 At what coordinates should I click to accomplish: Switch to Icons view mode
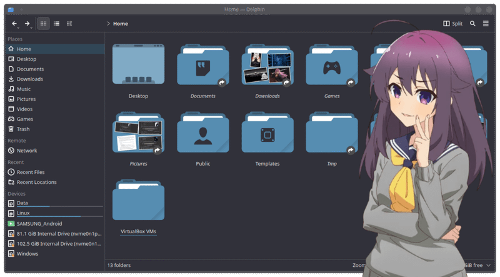[43, 24]
